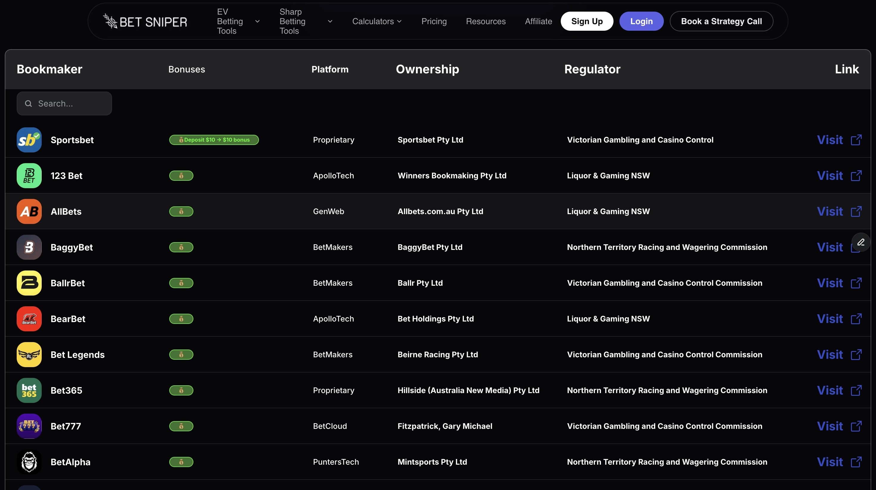This screenshot has width=876, height=490.
Task: Click the AllBets bonus badge
Action: click(x=181, y=211)
